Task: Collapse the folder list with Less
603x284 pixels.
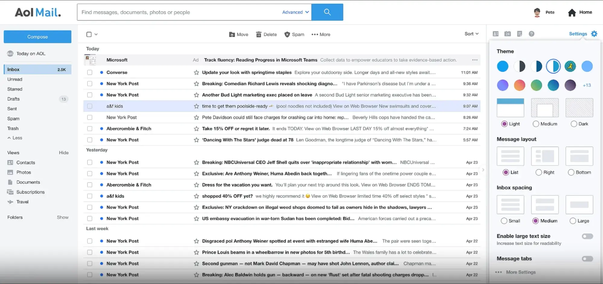Action: [x=15, y=138]
